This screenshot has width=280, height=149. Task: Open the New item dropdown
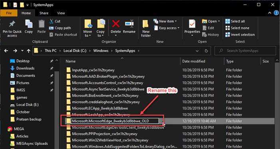[x=165, y=21]
